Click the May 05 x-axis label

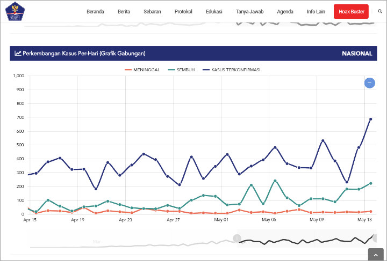click(269, 220)
